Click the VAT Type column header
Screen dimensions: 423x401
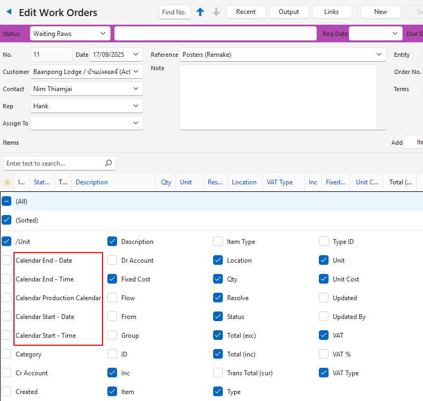(x=280, y=182)
